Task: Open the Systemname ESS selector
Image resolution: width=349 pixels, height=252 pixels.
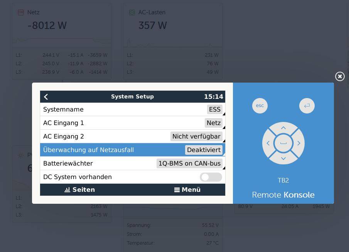Action: [x=214, y=110]
